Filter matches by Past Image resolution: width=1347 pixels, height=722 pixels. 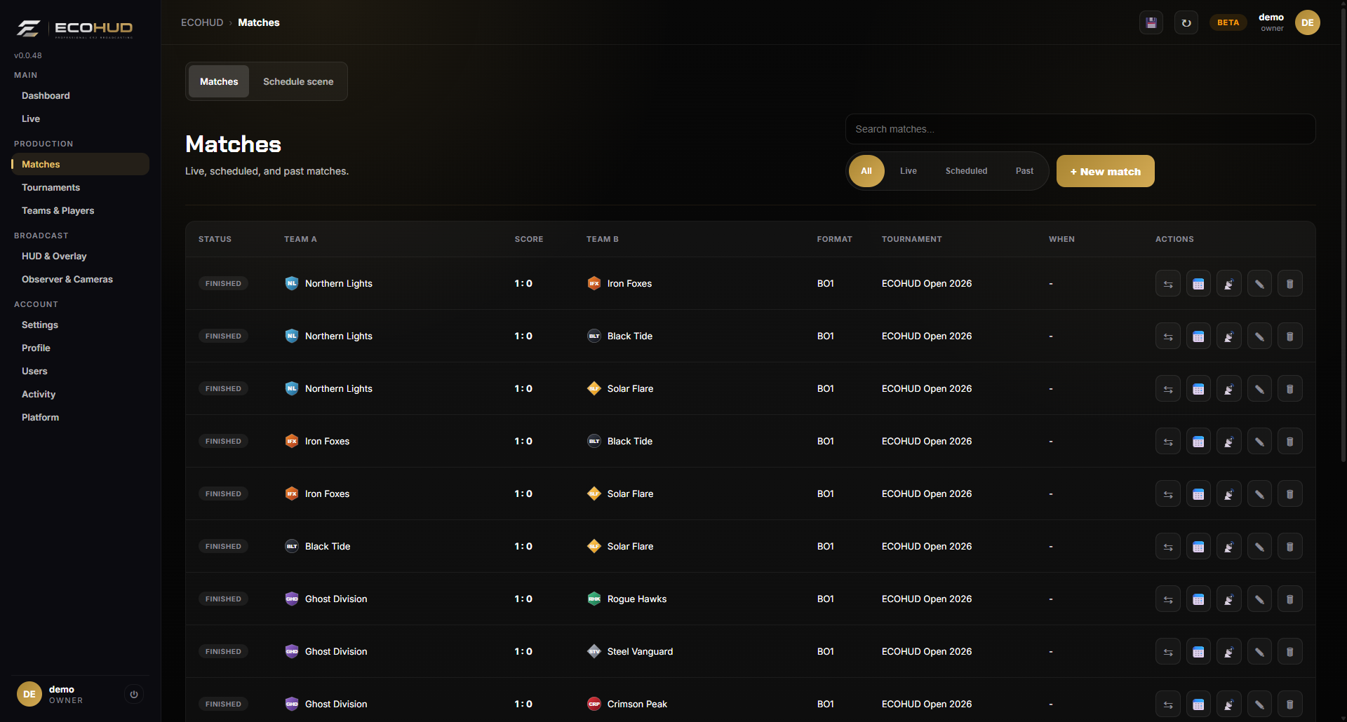point(1024,171)
